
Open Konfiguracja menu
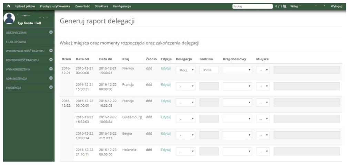(x=122, y=6)
